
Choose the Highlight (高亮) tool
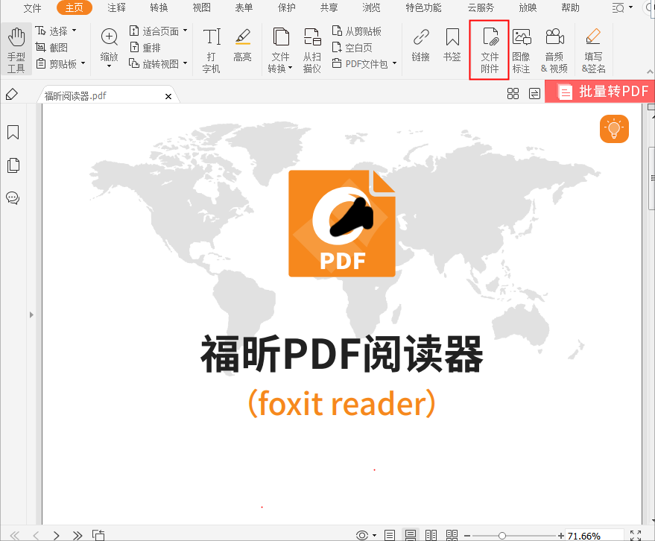point(243,44)
